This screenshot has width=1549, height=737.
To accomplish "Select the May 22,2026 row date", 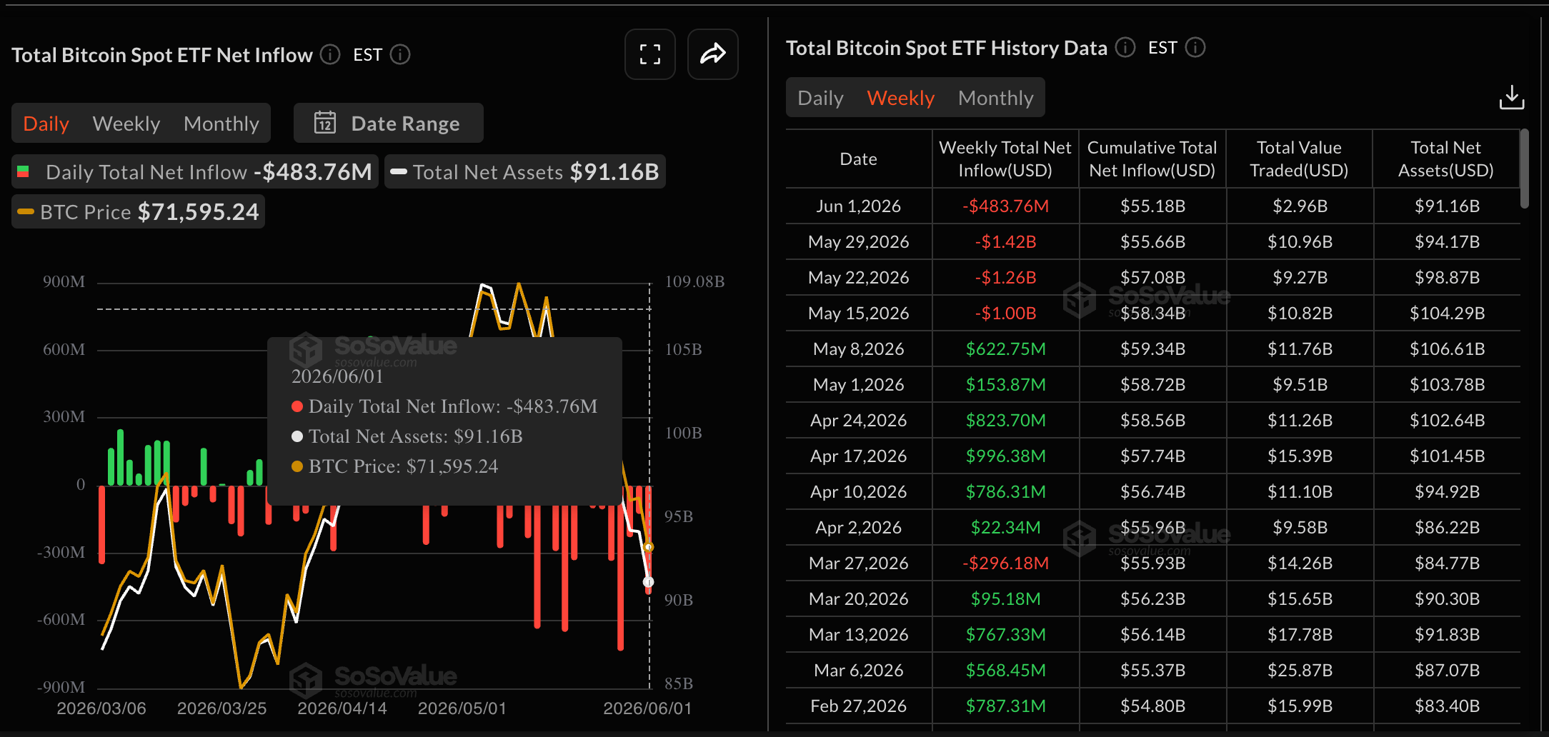I will pos(859,278).
